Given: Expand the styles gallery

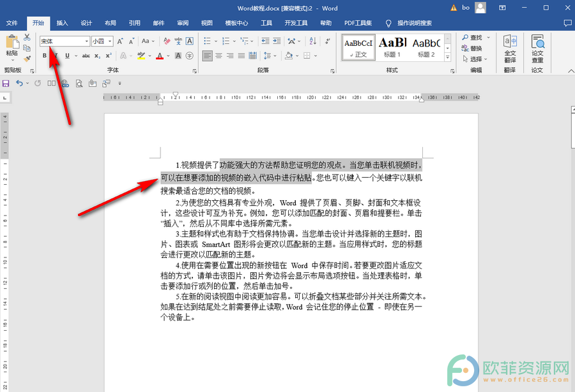Looking at the screenshot, I should click(447, 57).
